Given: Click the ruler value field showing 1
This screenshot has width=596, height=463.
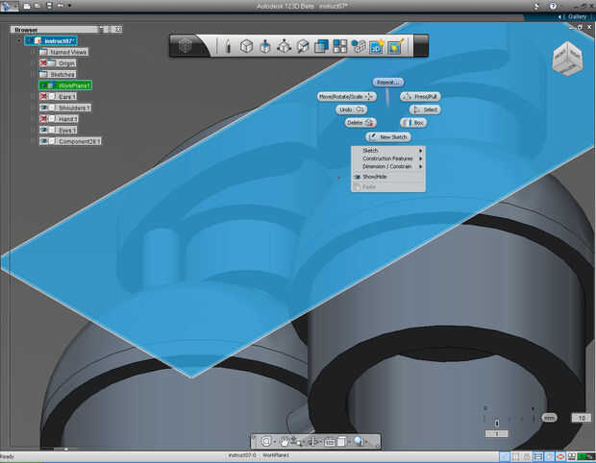Looking at the screenshot, I should (496, 434).
